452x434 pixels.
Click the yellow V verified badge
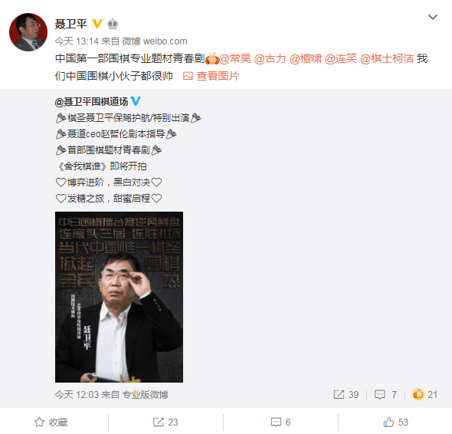point(97,24)
